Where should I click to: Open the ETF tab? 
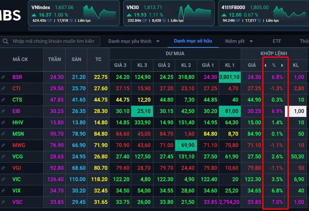point(277,41)
